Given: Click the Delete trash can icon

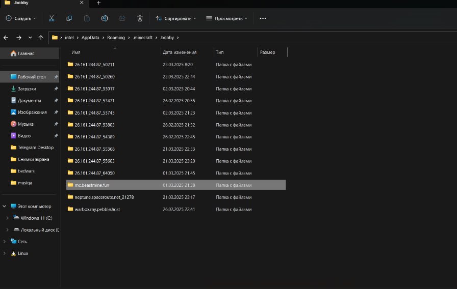Looking at the screenshot, I should (140, 18).
